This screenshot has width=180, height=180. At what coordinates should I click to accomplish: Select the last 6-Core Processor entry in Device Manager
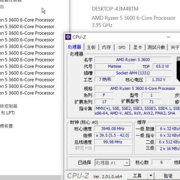[27, 93]
